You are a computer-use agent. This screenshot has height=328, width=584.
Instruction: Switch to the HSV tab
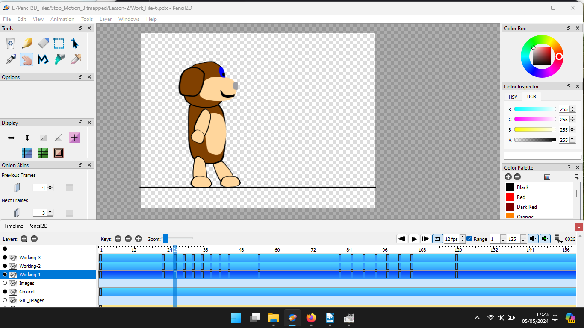point(513,97)
